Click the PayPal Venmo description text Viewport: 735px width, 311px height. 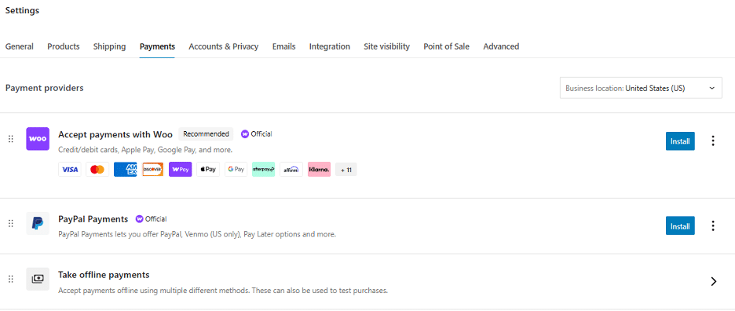coord(197,234)
